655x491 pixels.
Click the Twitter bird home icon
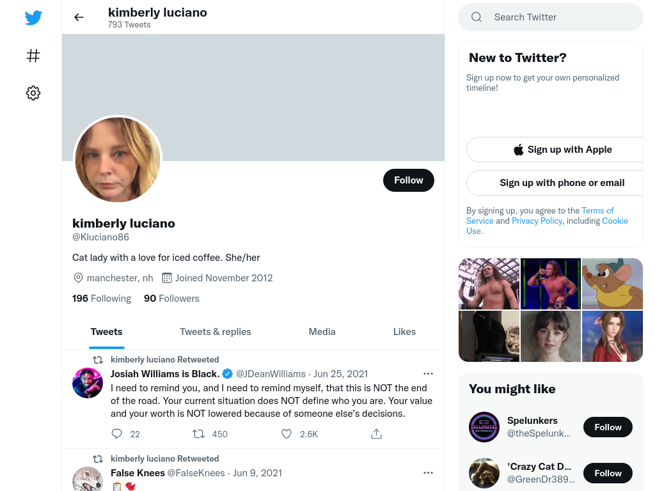coord(33,18)
